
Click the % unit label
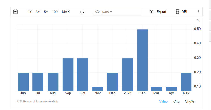click(198, 20)
